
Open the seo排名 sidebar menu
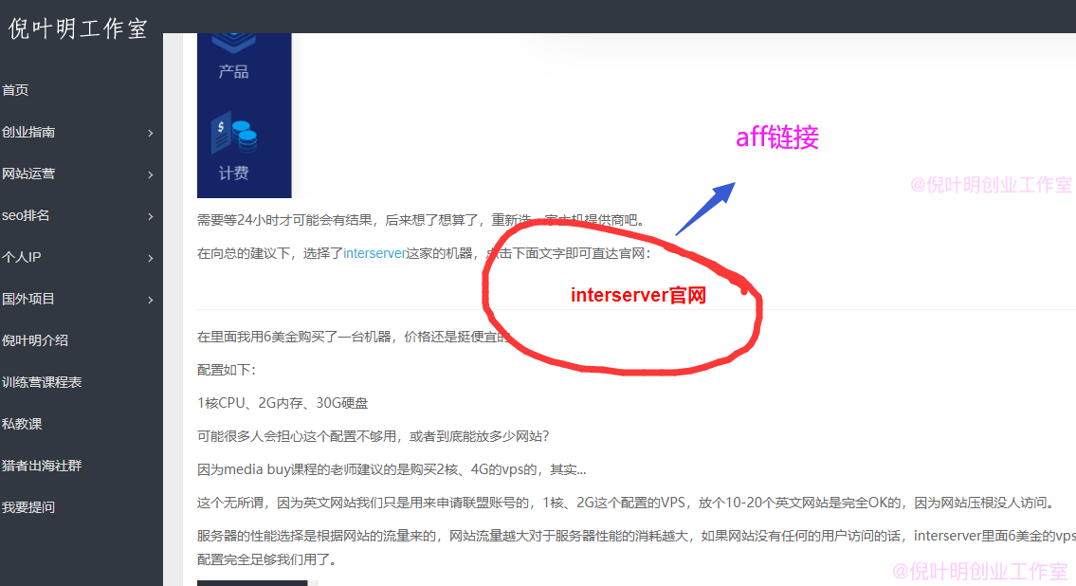tap(26, 215)
